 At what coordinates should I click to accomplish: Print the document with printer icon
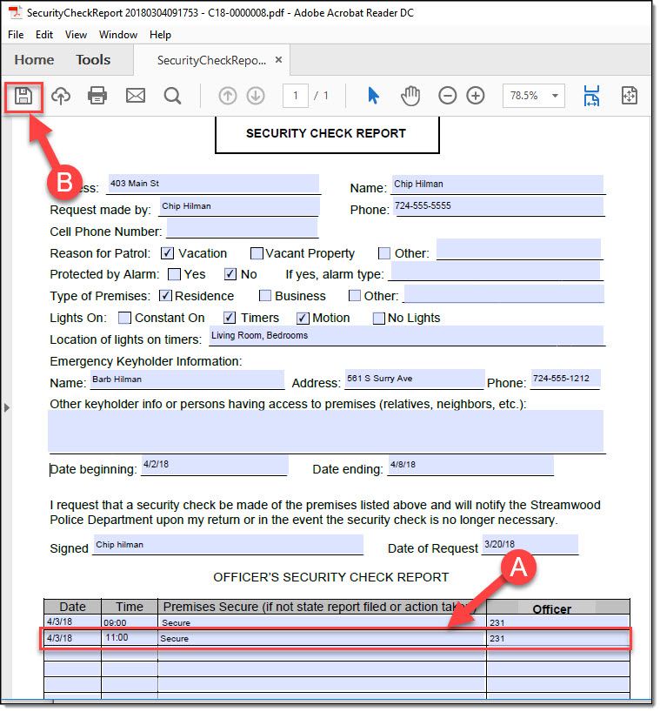click(97, 96)
